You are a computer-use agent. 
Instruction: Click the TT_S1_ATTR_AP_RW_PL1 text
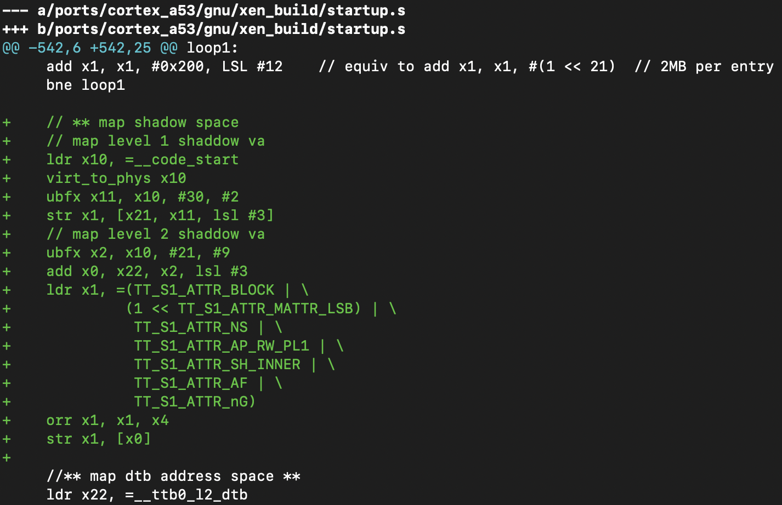pyautogui.click(x=222, y=346)
